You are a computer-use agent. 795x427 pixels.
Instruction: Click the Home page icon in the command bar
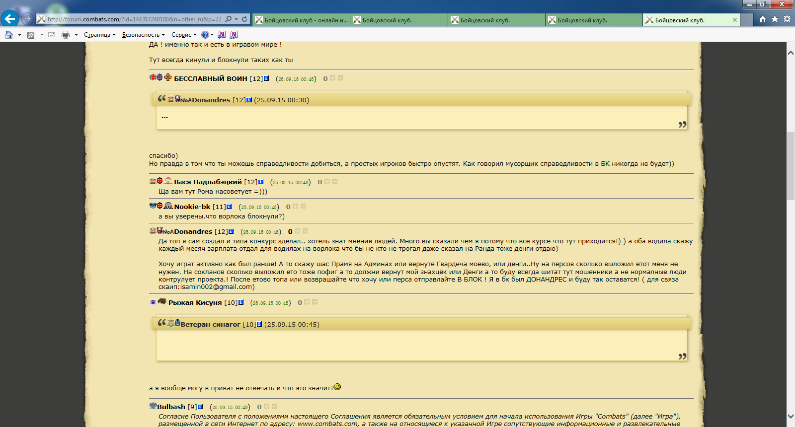click(9, 35)
